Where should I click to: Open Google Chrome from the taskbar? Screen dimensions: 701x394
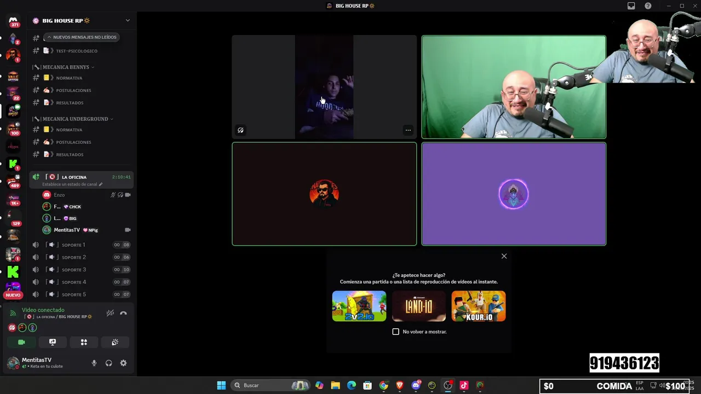click(x=383, y=385)
